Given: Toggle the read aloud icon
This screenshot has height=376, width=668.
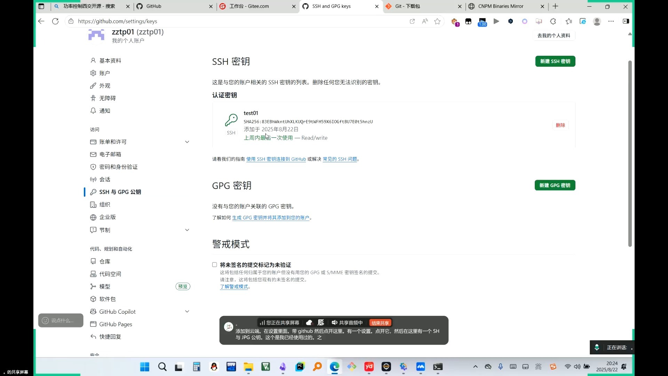Looking at the screenshot, I should pos(425,21).
